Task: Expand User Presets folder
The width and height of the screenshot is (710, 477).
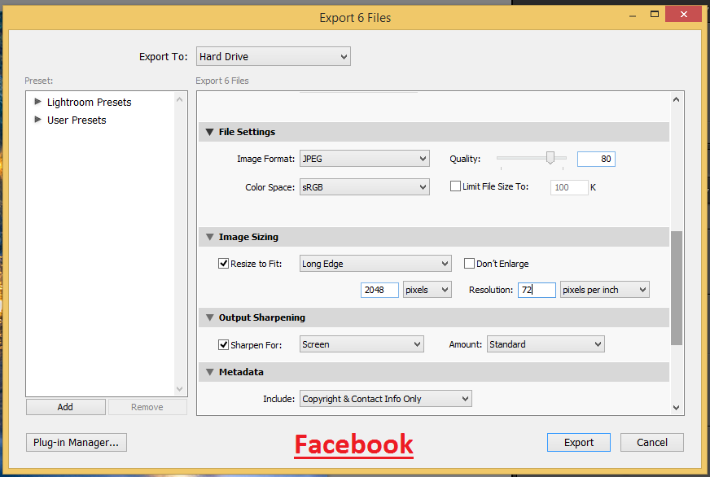Action: coord(38,120)
